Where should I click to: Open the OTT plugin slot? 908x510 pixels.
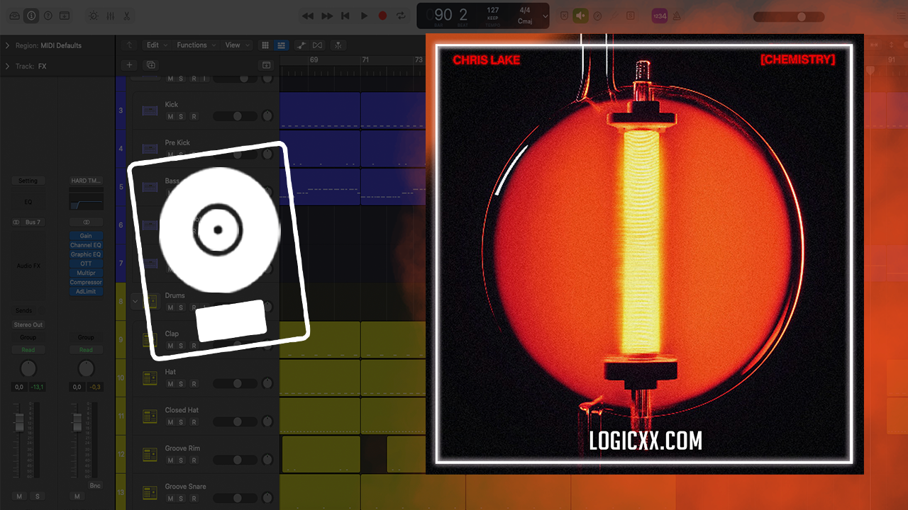coord(86,263)
